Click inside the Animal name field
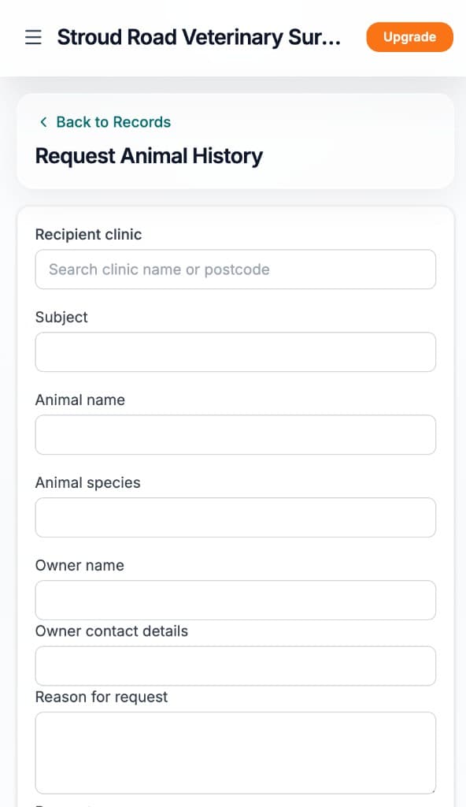Image resolution: width=466 pixels, height=807 pixels. point(235,434)
